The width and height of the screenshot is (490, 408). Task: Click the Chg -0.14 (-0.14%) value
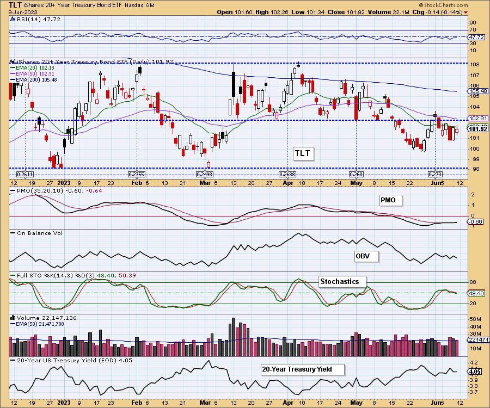coord(437,12)
